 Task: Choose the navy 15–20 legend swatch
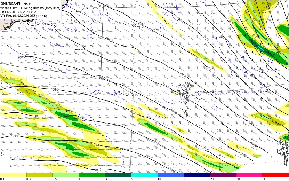click(197, 175)
